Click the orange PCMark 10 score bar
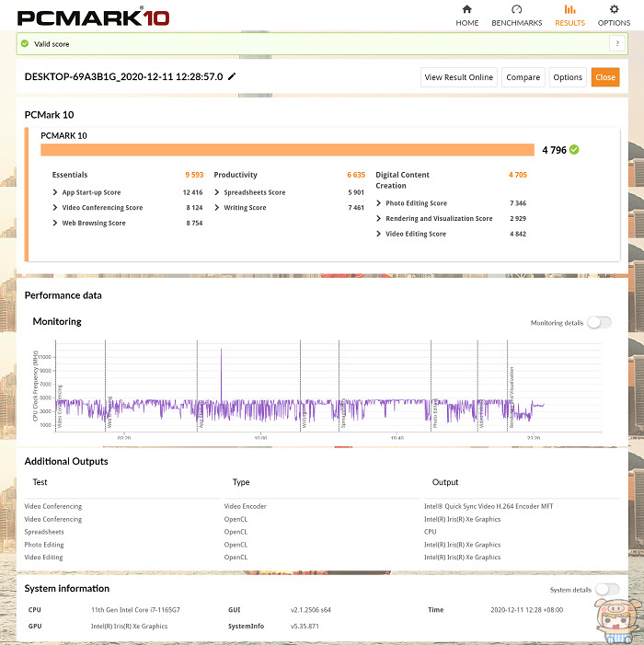The image size is (644, 645). pos(287,150)
